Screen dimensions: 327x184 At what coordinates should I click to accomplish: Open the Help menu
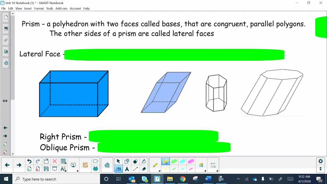pos(86,8)
